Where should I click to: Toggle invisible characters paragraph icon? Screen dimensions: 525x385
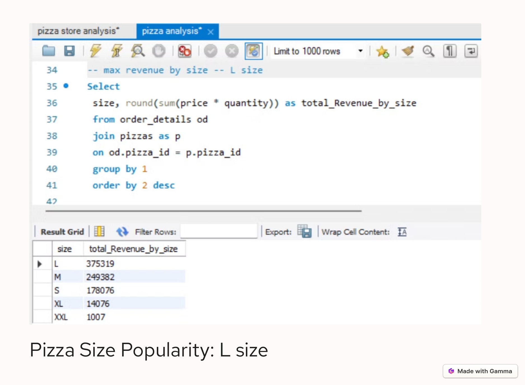point(450,51)
